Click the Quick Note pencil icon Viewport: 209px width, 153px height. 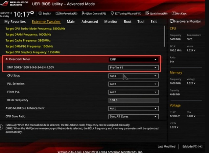coord(147,13)
